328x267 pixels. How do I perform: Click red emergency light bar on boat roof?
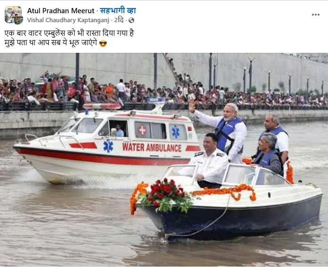click(x=102, y=106)
